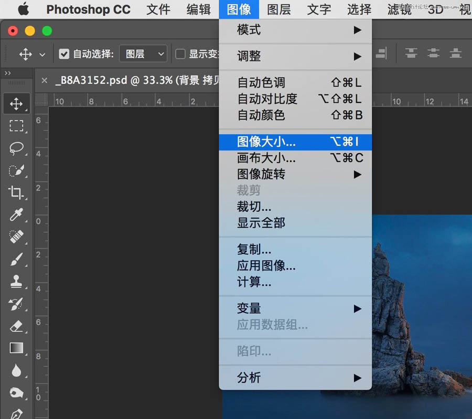Open the 图层 auto-select dropdown
Viewport: 472px width, 419px height.
143,53
